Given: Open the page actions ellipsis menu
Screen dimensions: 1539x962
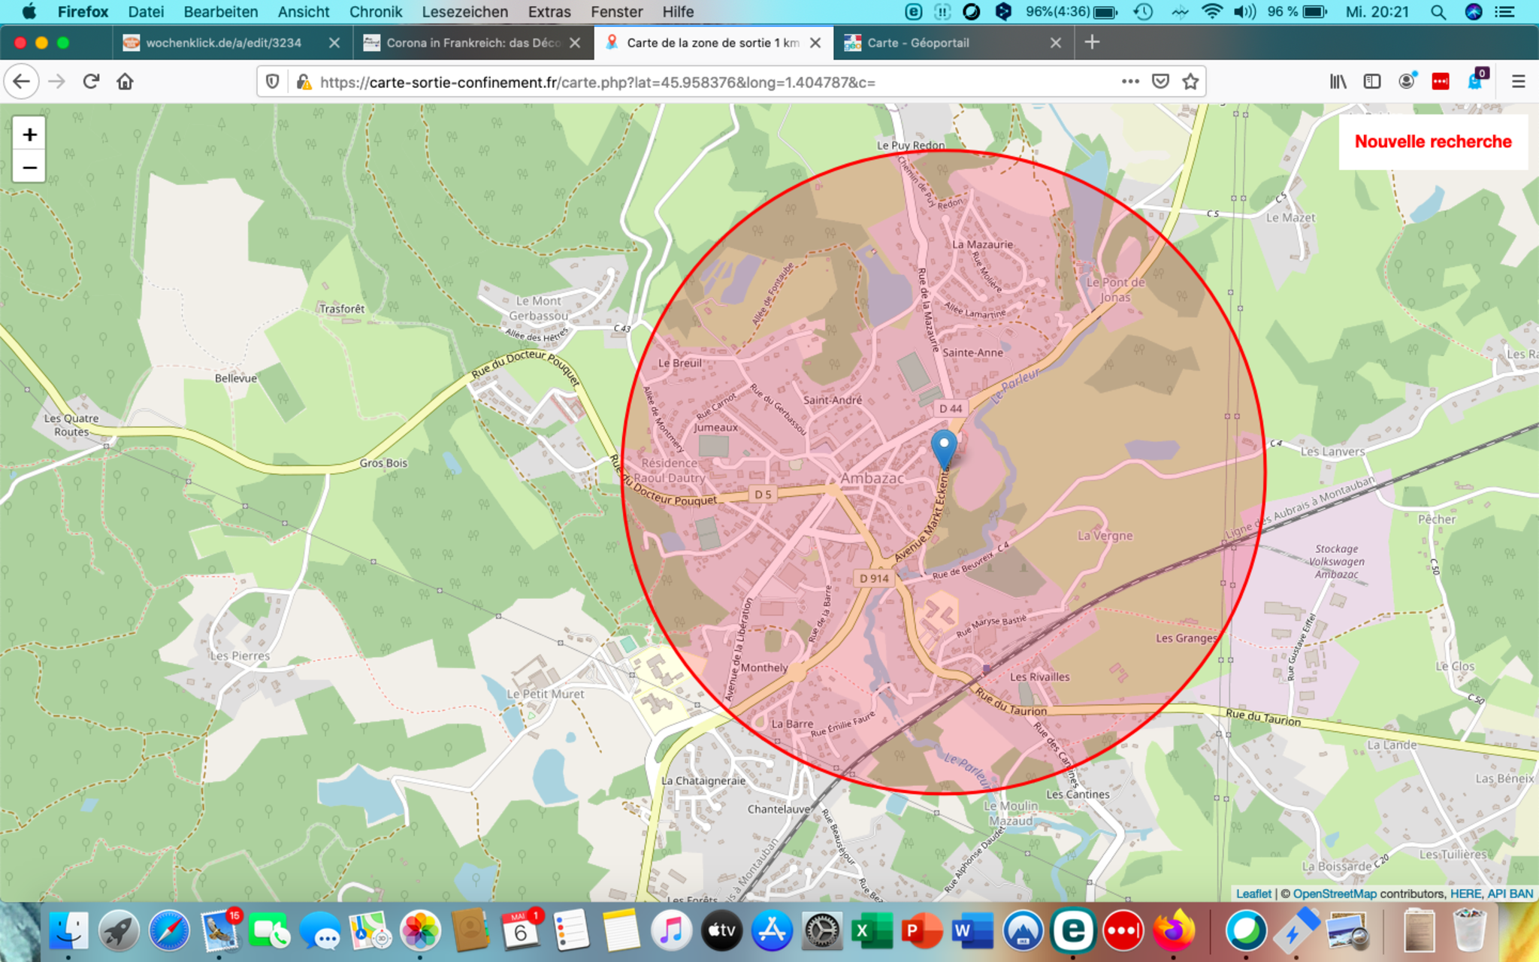Looking at the screenshot, I should tap(1130, 82).
